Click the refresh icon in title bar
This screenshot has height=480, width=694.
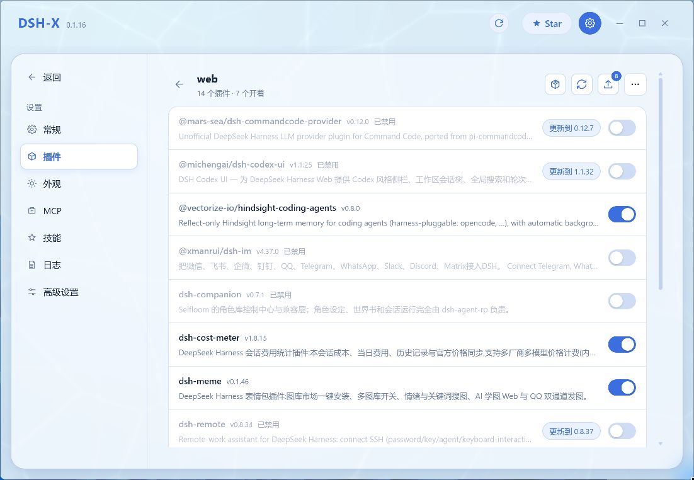pyautogui.click(x=499, y=23)
